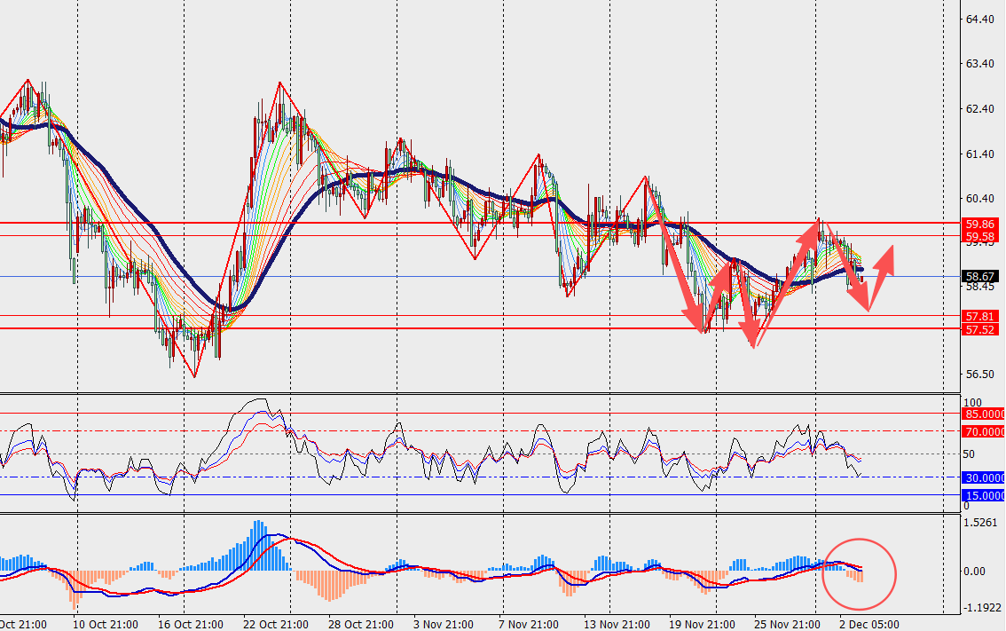Select the 1.5261 MACD scale value
Image resolution: width=1006 pixels, height=631 pixels.
pos(980,523)
